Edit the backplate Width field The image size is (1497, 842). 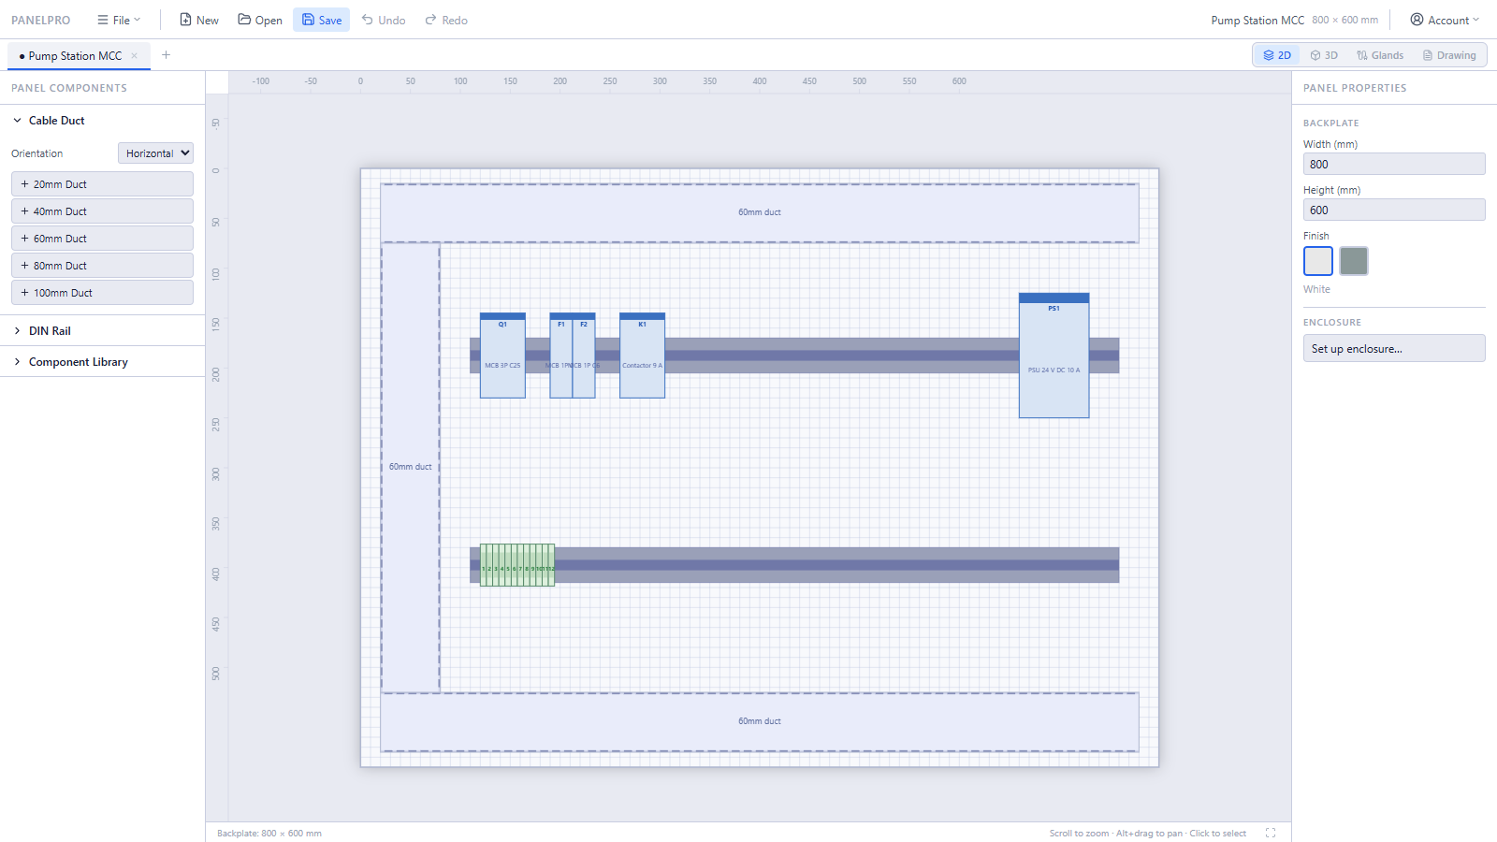pos(1394,164)
